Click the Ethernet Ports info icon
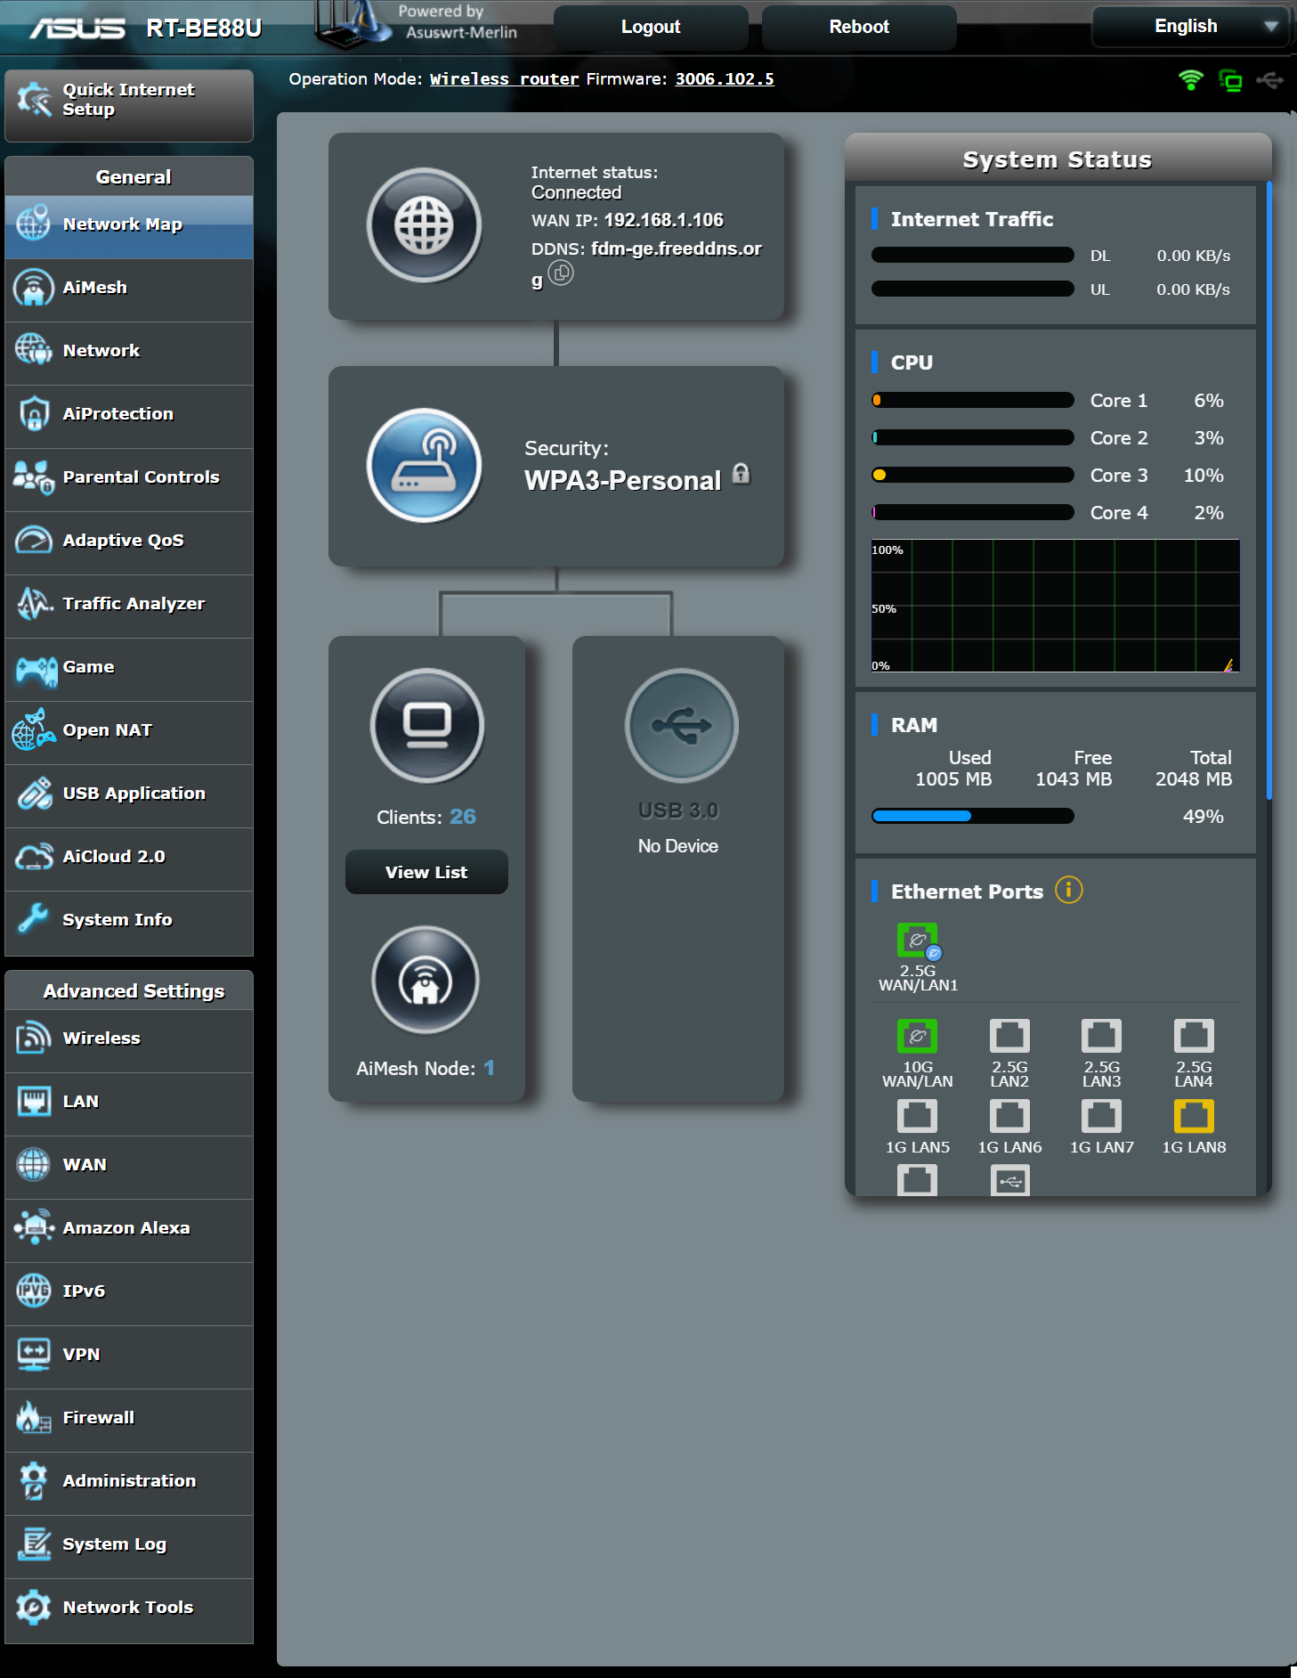Viewport: 1297px width, 1678px height. coord(1068,890)
